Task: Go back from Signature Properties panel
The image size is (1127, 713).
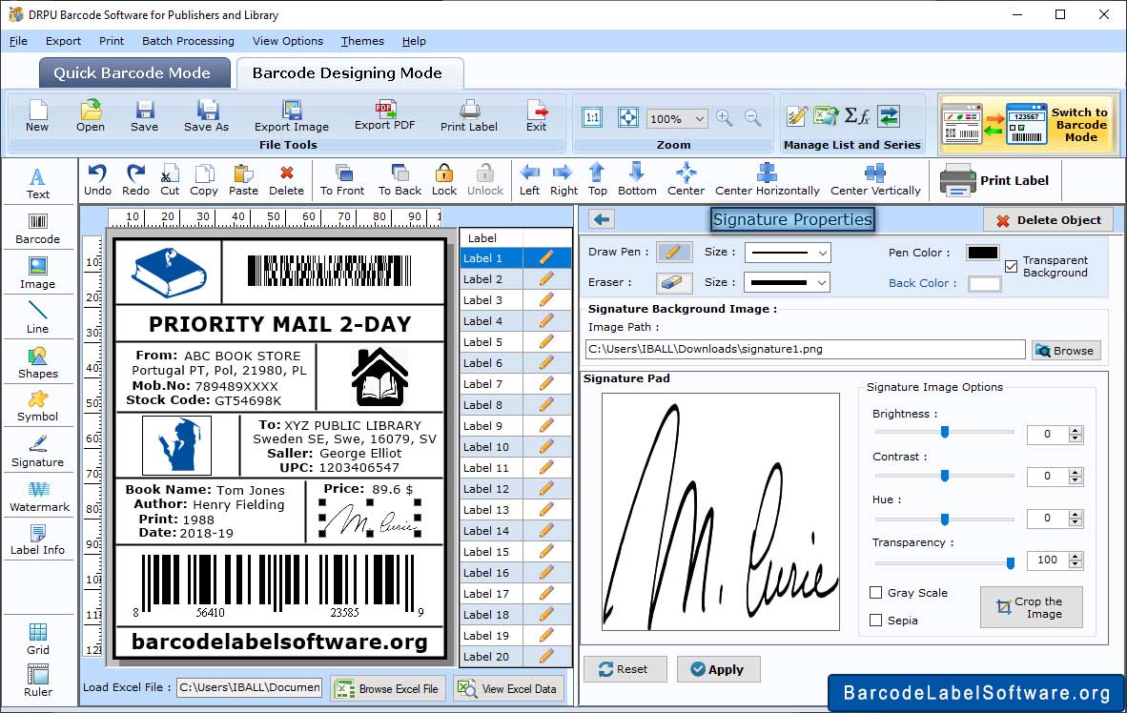Action: pos(603,219)
